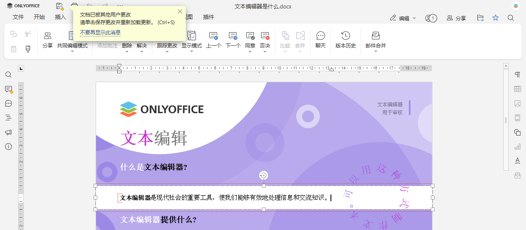Expand the mail merge dropdown arrow
This screenshot has height=230, width=526.
coord(375,51)
